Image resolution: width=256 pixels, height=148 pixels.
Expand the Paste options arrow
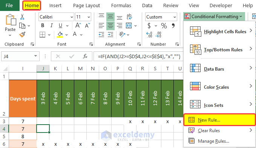(10, 35)
